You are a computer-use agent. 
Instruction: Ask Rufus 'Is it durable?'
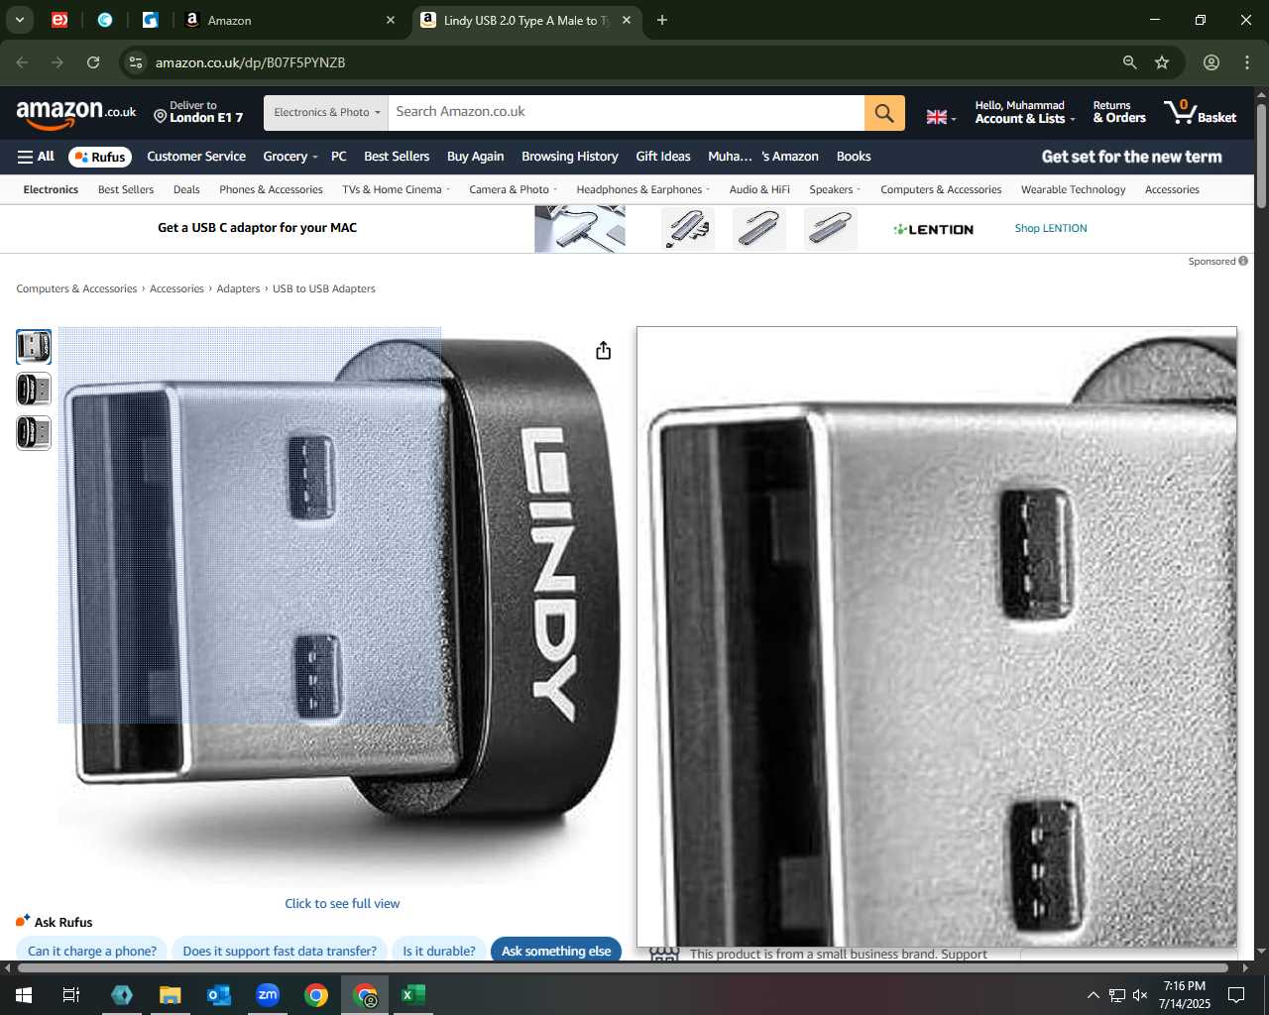coord(439,951)
